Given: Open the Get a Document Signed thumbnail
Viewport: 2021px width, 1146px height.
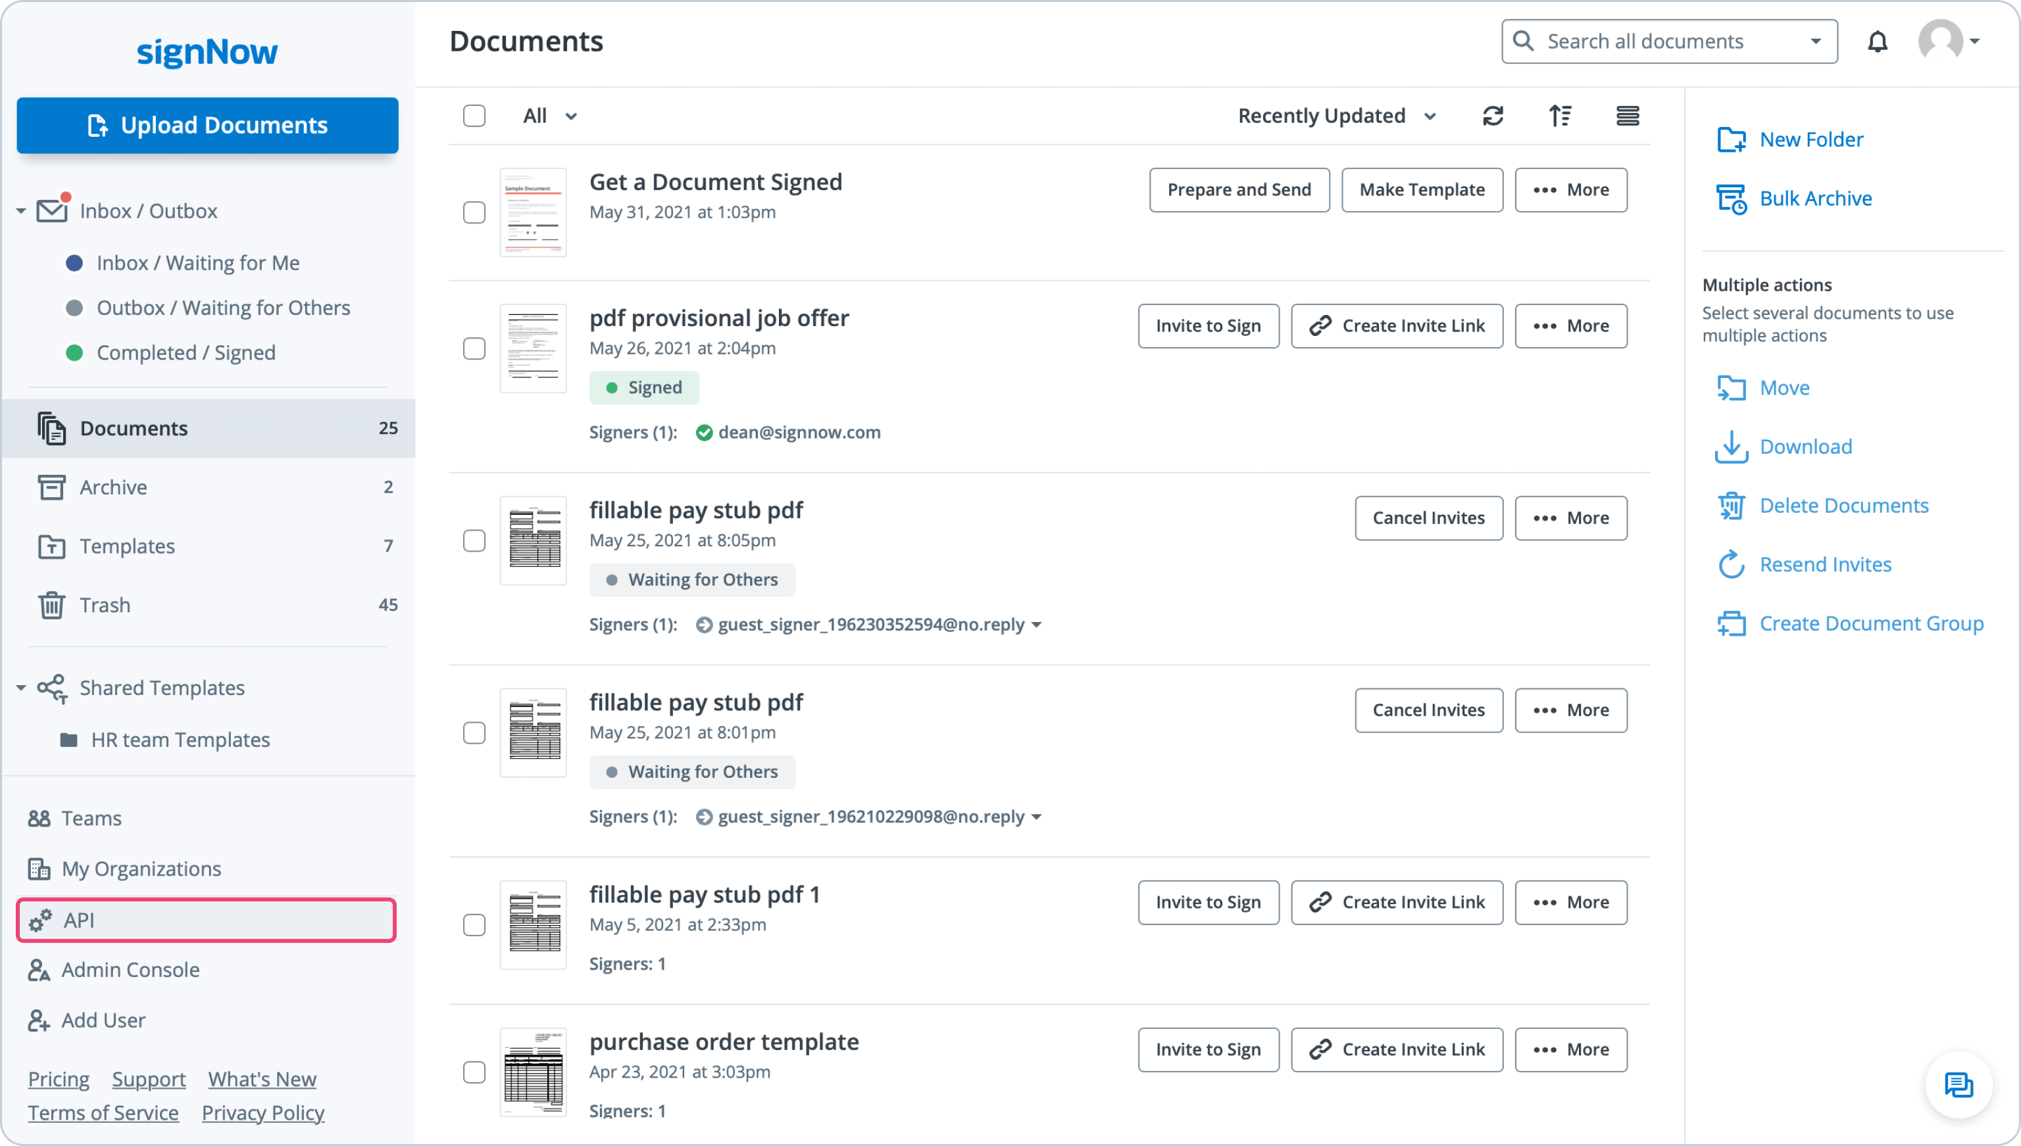Looking at the screenshot, I should coord(533,212).
